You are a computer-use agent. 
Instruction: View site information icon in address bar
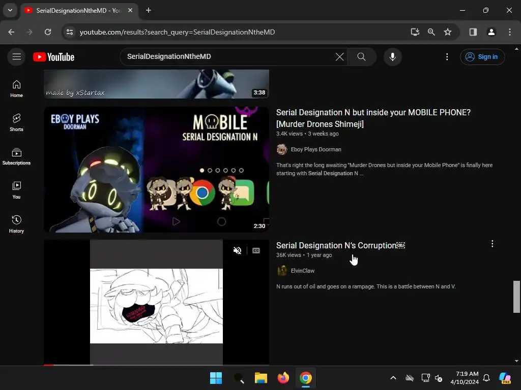(x=70, y=32)
